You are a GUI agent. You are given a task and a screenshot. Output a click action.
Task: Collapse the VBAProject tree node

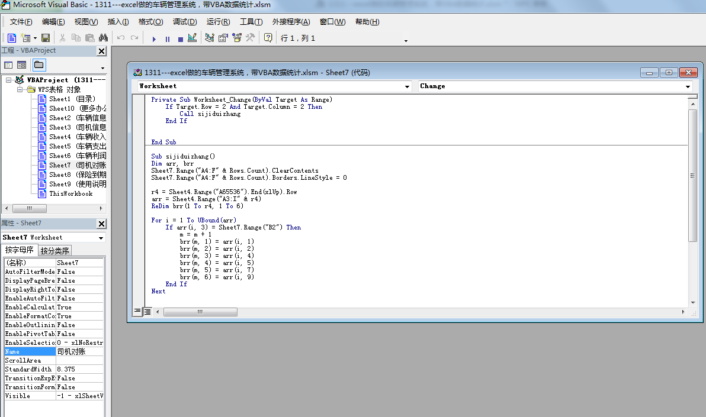click(8, 80)
